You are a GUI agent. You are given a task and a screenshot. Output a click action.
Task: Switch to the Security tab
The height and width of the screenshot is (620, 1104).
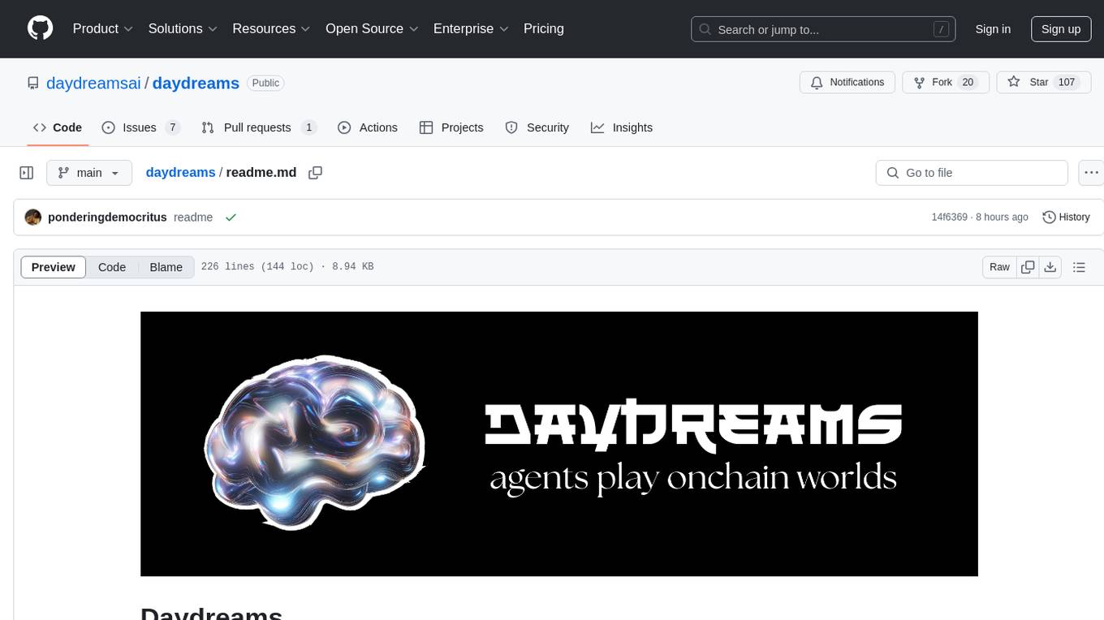coord(537,127)
